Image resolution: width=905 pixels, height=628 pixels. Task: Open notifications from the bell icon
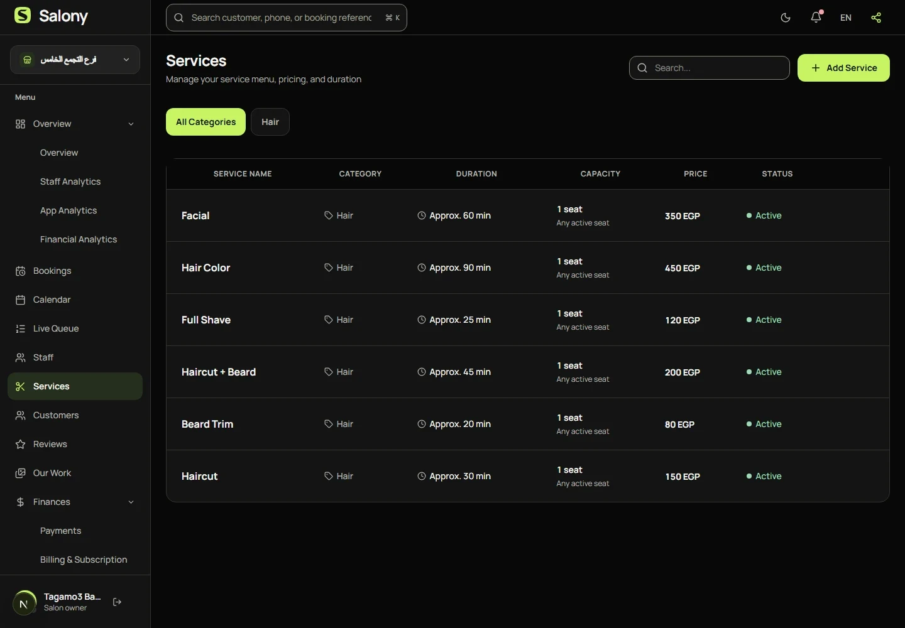tap(816, 18)
